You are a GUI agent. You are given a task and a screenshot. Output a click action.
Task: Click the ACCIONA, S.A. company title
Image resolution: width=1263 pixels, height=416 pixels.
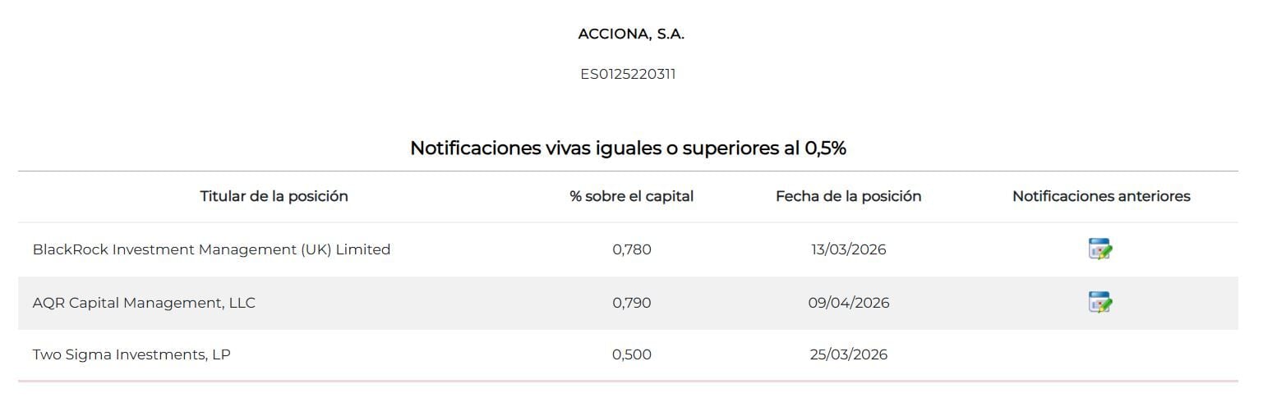pyautogui.click(x=631, y=34)
